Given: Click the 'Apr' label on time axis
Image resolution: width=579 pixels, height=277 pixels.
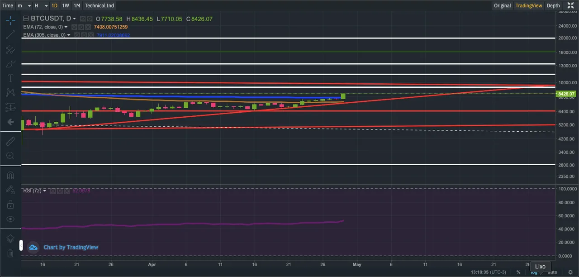Looking at the screenshot, I should (152, 264).
